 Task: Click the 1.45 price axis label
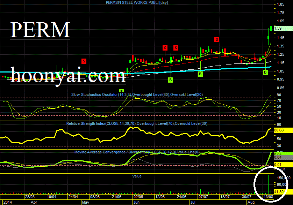[x=281, y=38]
